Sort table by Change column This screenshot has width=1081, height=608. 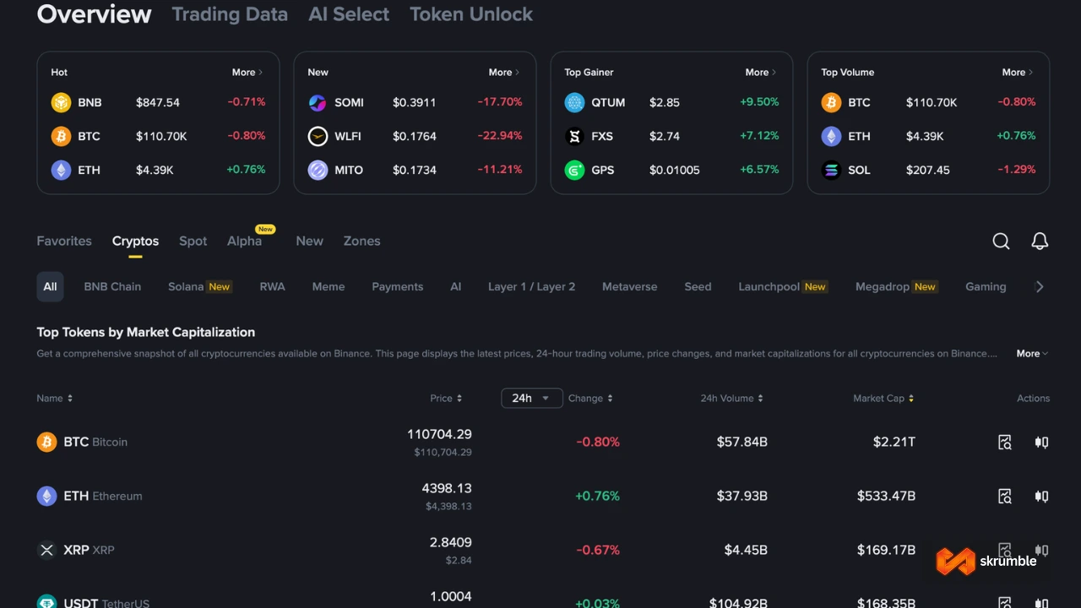[x=590, y=398]
